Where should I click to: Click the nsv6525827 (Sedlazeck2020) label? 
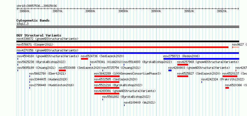coord(199,73)
